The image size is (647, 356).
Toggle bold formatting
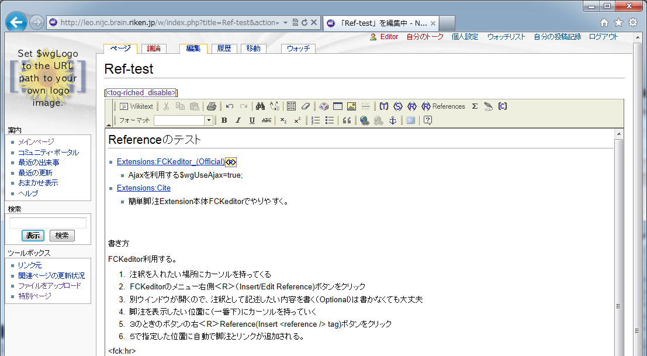[224, 120]
